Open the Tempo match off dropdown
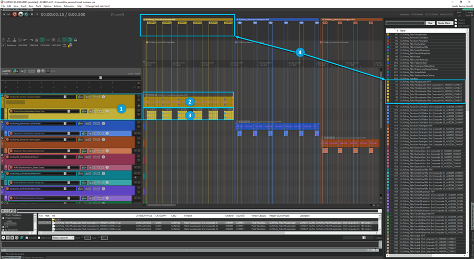474x259 pixels. 63,238
